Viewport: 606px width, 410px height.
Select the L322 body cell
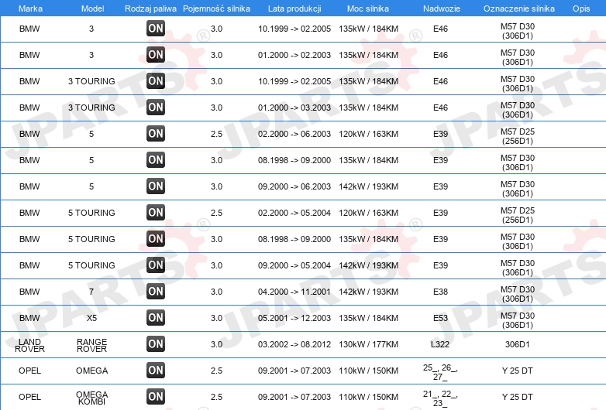pos(440,344)
